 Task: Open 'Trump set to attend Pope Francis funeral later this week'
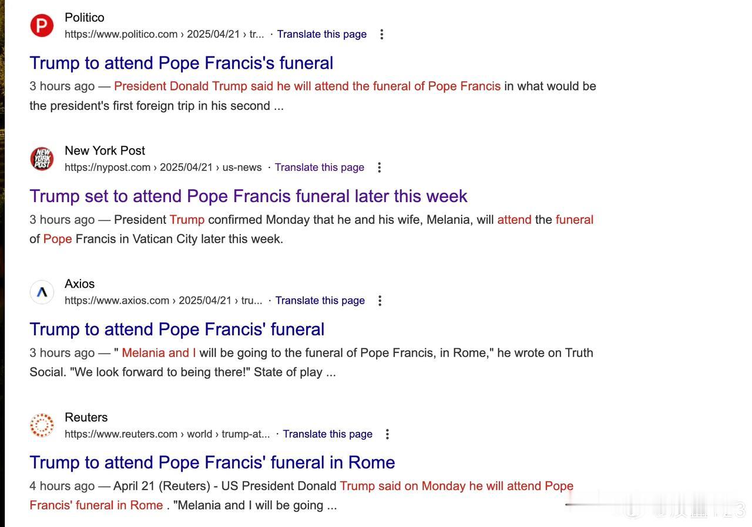click(249, 196)
